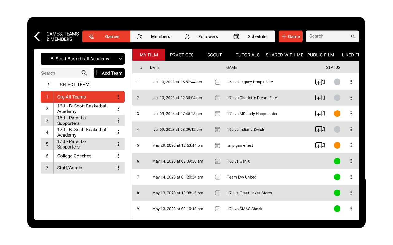
Task: Open options menu for College Coaches
Action: coord(118,156)
